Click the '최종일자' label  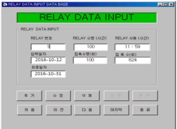[x=39, y=67]
